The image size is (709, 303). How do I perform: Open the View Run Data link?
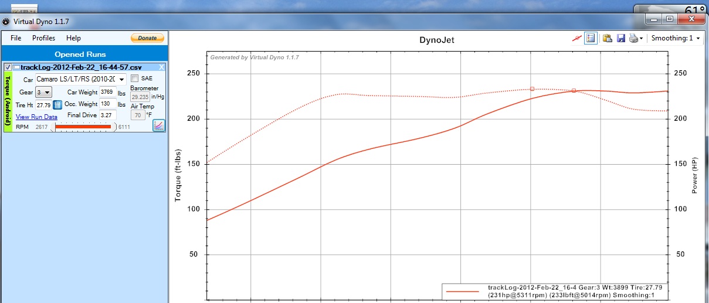(x=36, y=117)
